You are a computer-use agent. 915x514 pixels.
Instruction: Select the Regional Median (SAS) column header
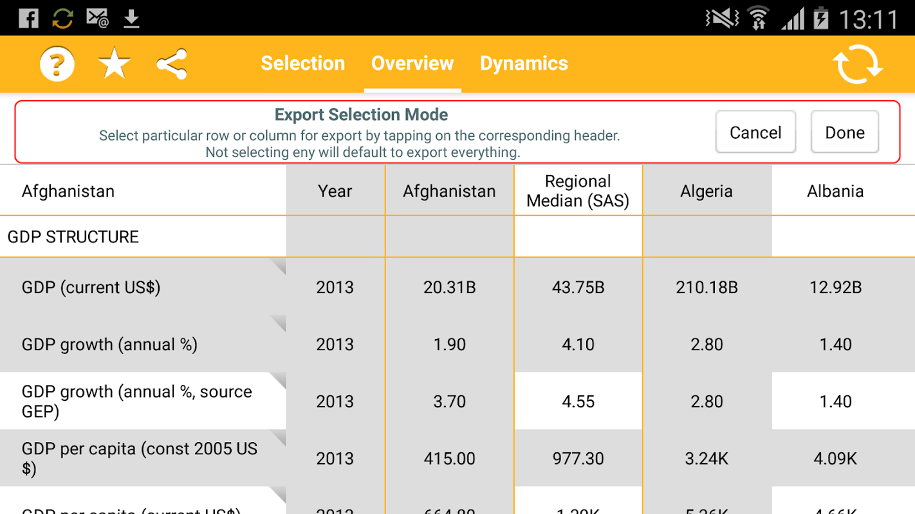[578, 191]
